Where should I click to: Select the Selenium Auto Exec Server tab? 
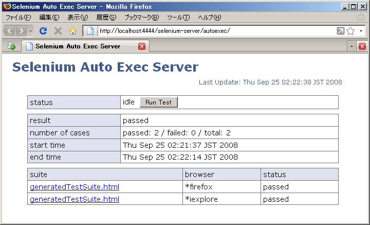click(x=77, y=46)
